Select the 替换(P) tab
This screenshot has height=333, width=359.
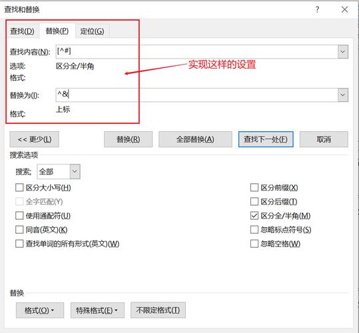tap(57, 31)
